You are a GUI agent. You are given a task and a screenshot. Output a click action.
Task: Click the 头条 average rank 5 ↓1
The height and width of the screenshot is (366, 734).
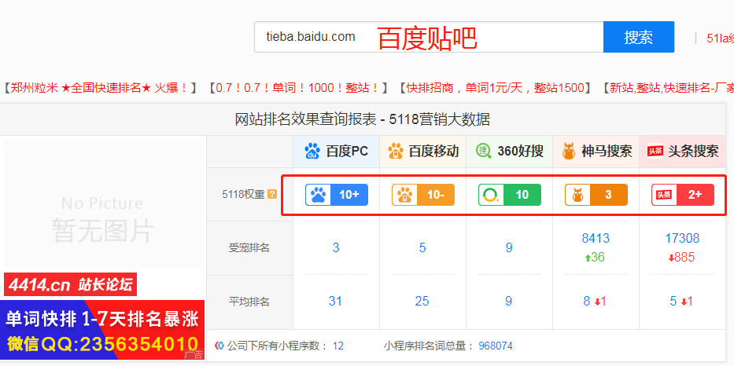coord(681,302)
